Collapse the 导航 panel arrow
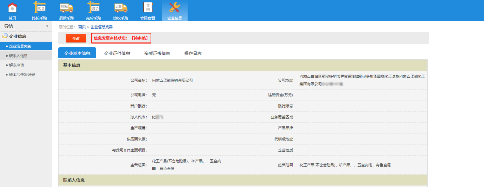 coord(47,26)
